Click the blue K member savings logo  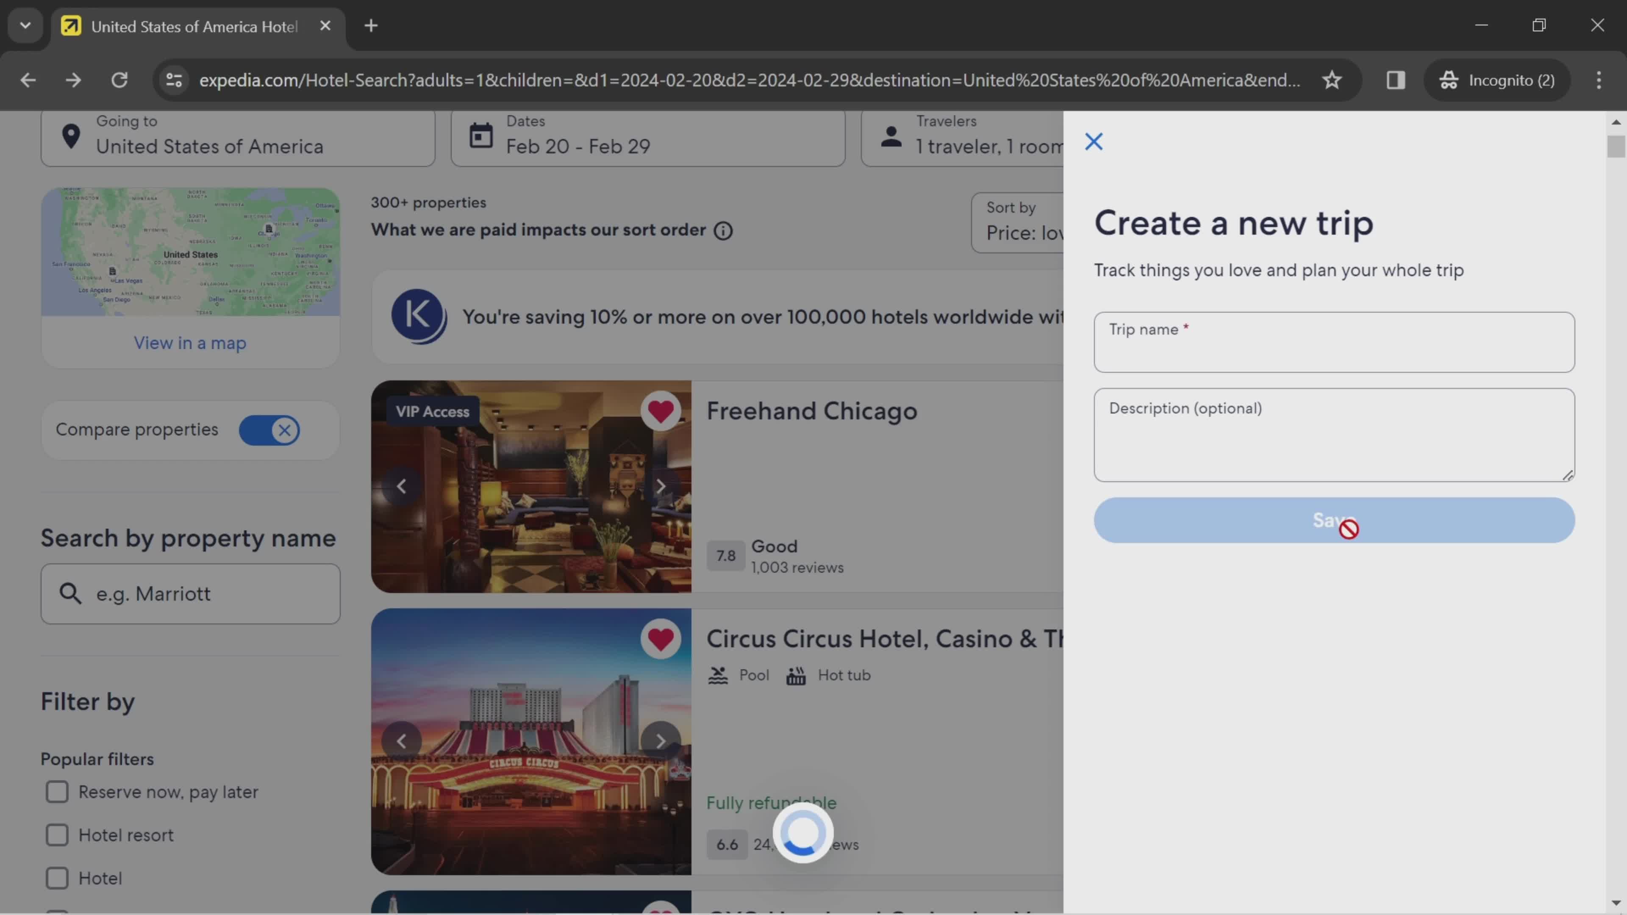419,317
